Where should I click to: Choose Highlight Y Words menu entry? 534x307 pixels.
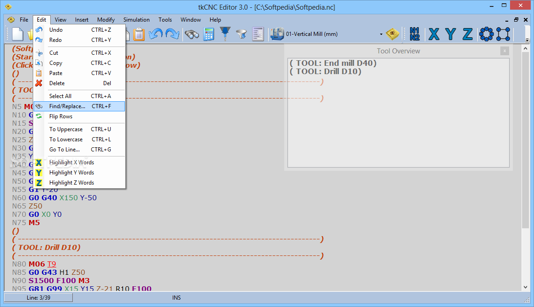click(79, 173)
